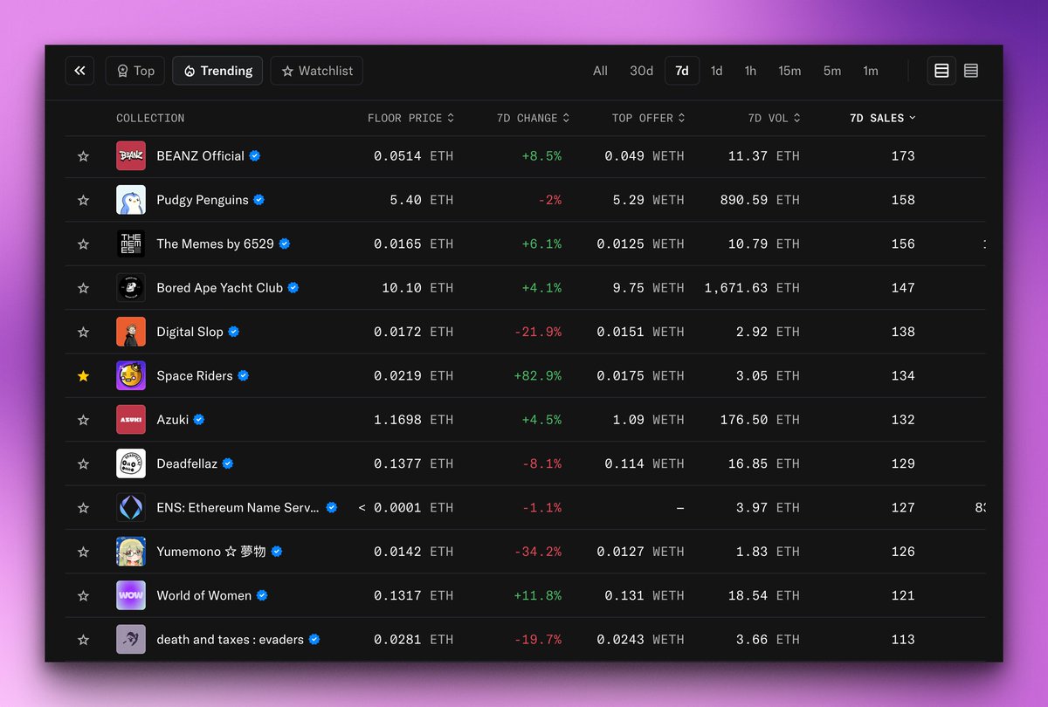Click BEANZ Official 173 sales value
Screen dimensions: 1048x707
(x=903, y=156)
